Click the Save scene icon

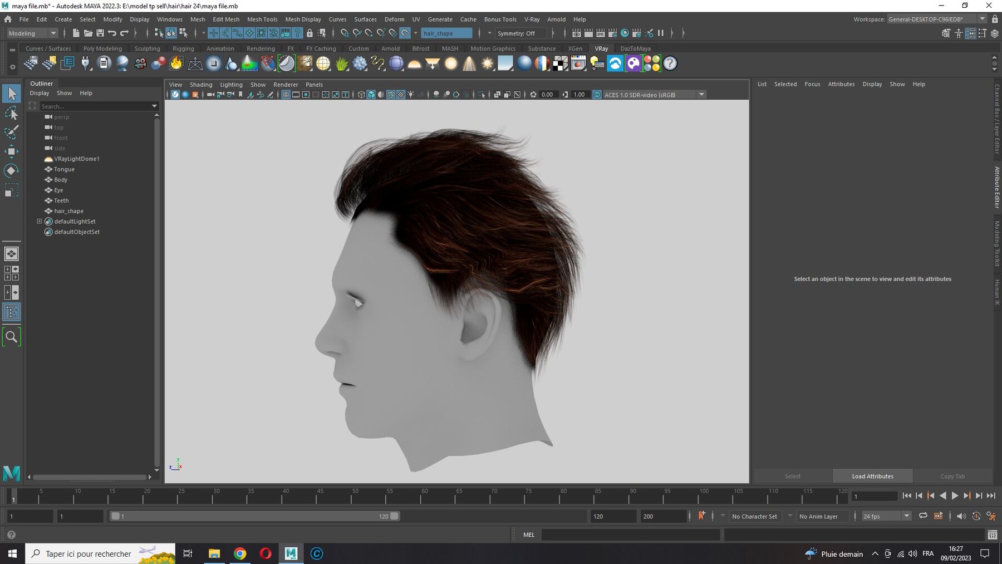[x=100, y=33]
